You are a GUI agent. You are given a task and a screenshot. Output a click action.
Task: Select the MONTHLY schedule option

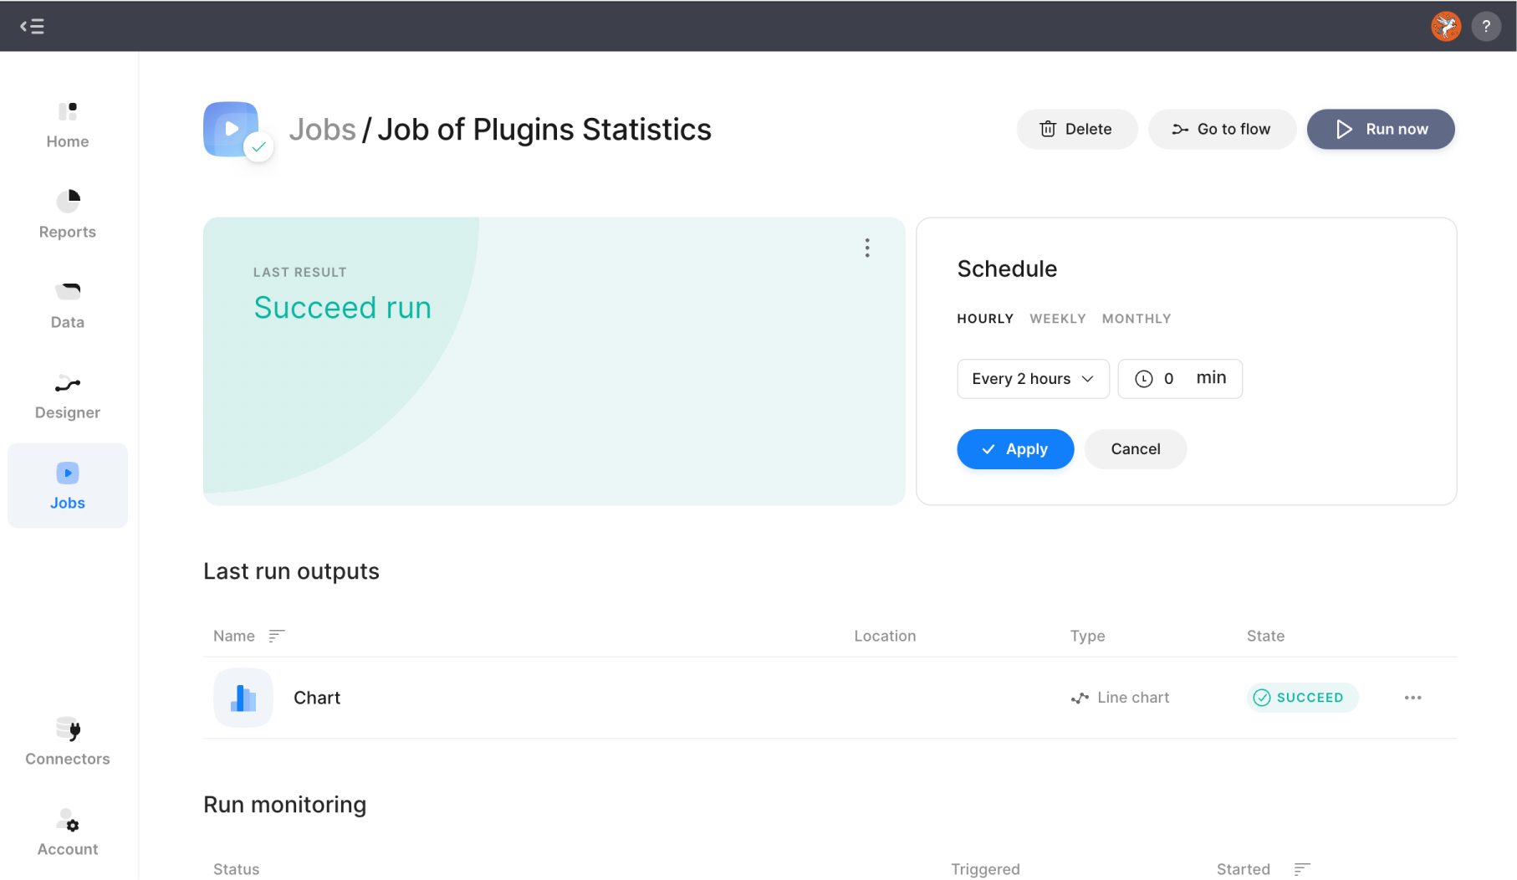tap(1136, 319)
